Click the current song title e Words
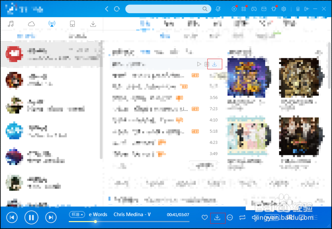 pos(98,214)
